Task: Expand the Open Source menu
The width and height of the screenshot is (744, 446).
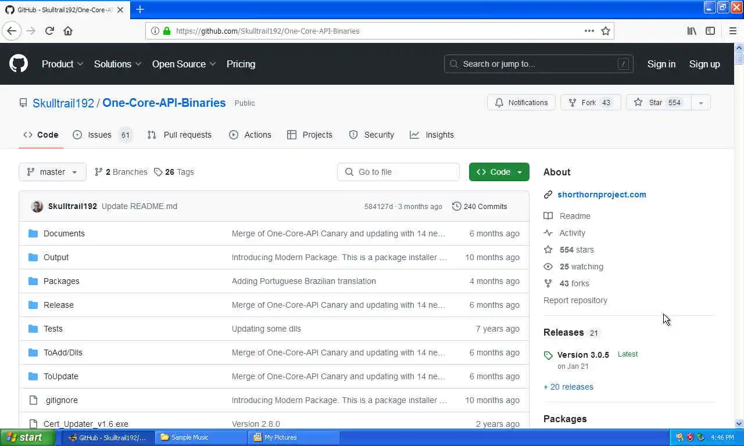Action: [x=184, y=64]
